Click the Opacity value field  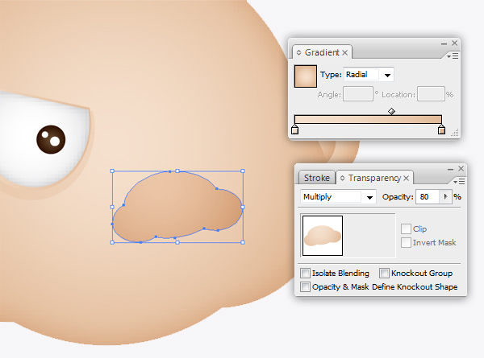428,197
